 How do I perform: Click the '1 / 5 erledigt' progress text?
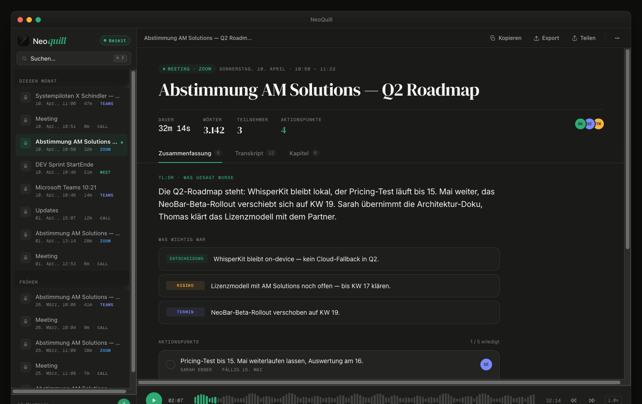485,342
